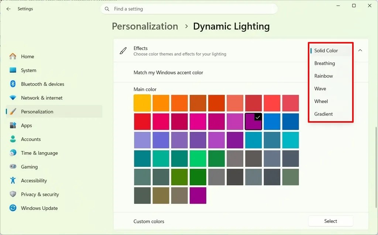Pick the yellow gold color swatch
This screenshot has width=378, height=235.
point(142,103)
